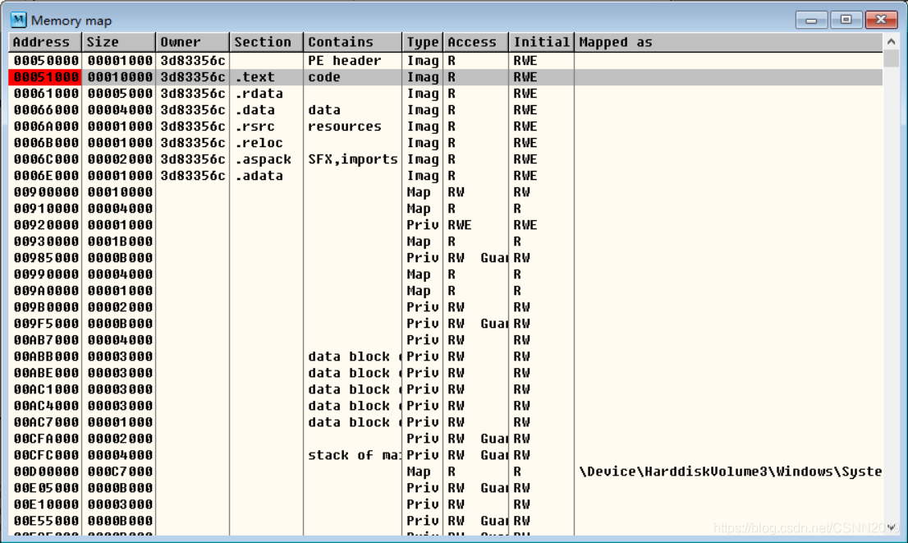This screenshot has width=908, height=543.
Task: Click the Section column header
Action: click(266, 42)
